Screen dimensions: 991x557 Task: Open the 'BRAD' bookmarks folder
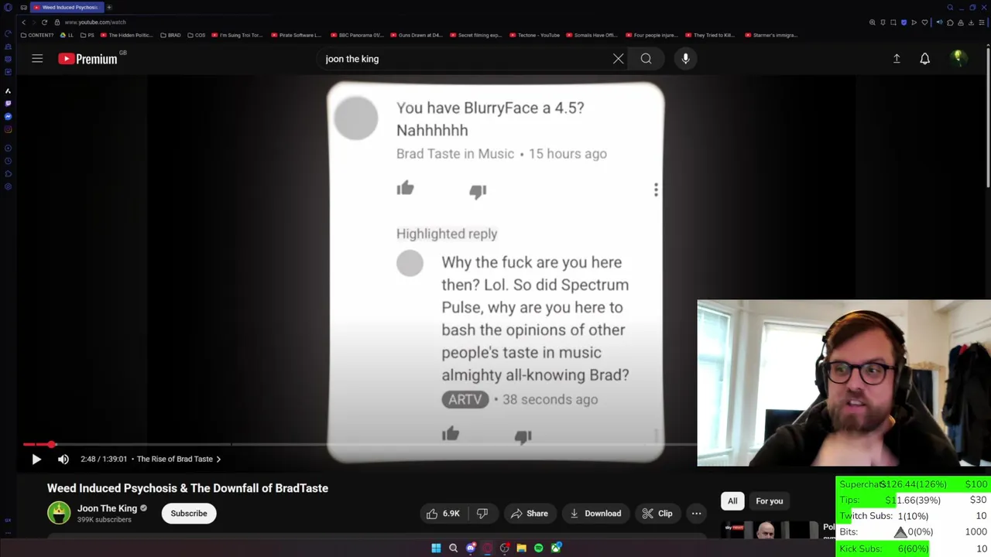(x=170, y=35)
